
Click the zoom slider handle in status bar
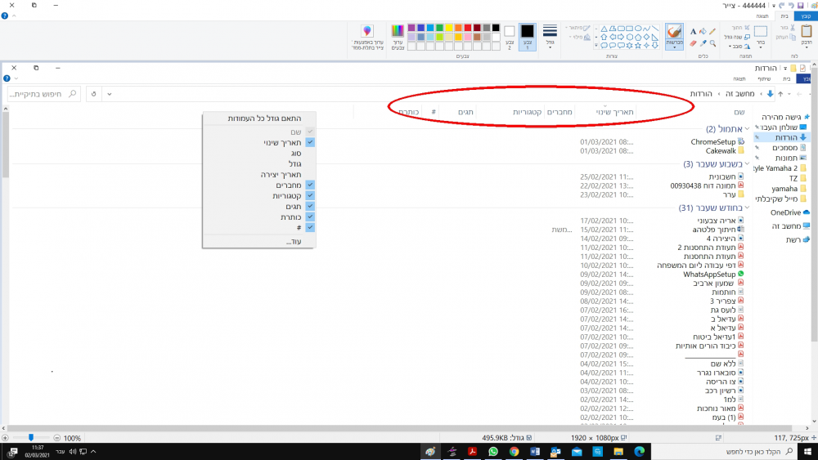pos(31,438)
